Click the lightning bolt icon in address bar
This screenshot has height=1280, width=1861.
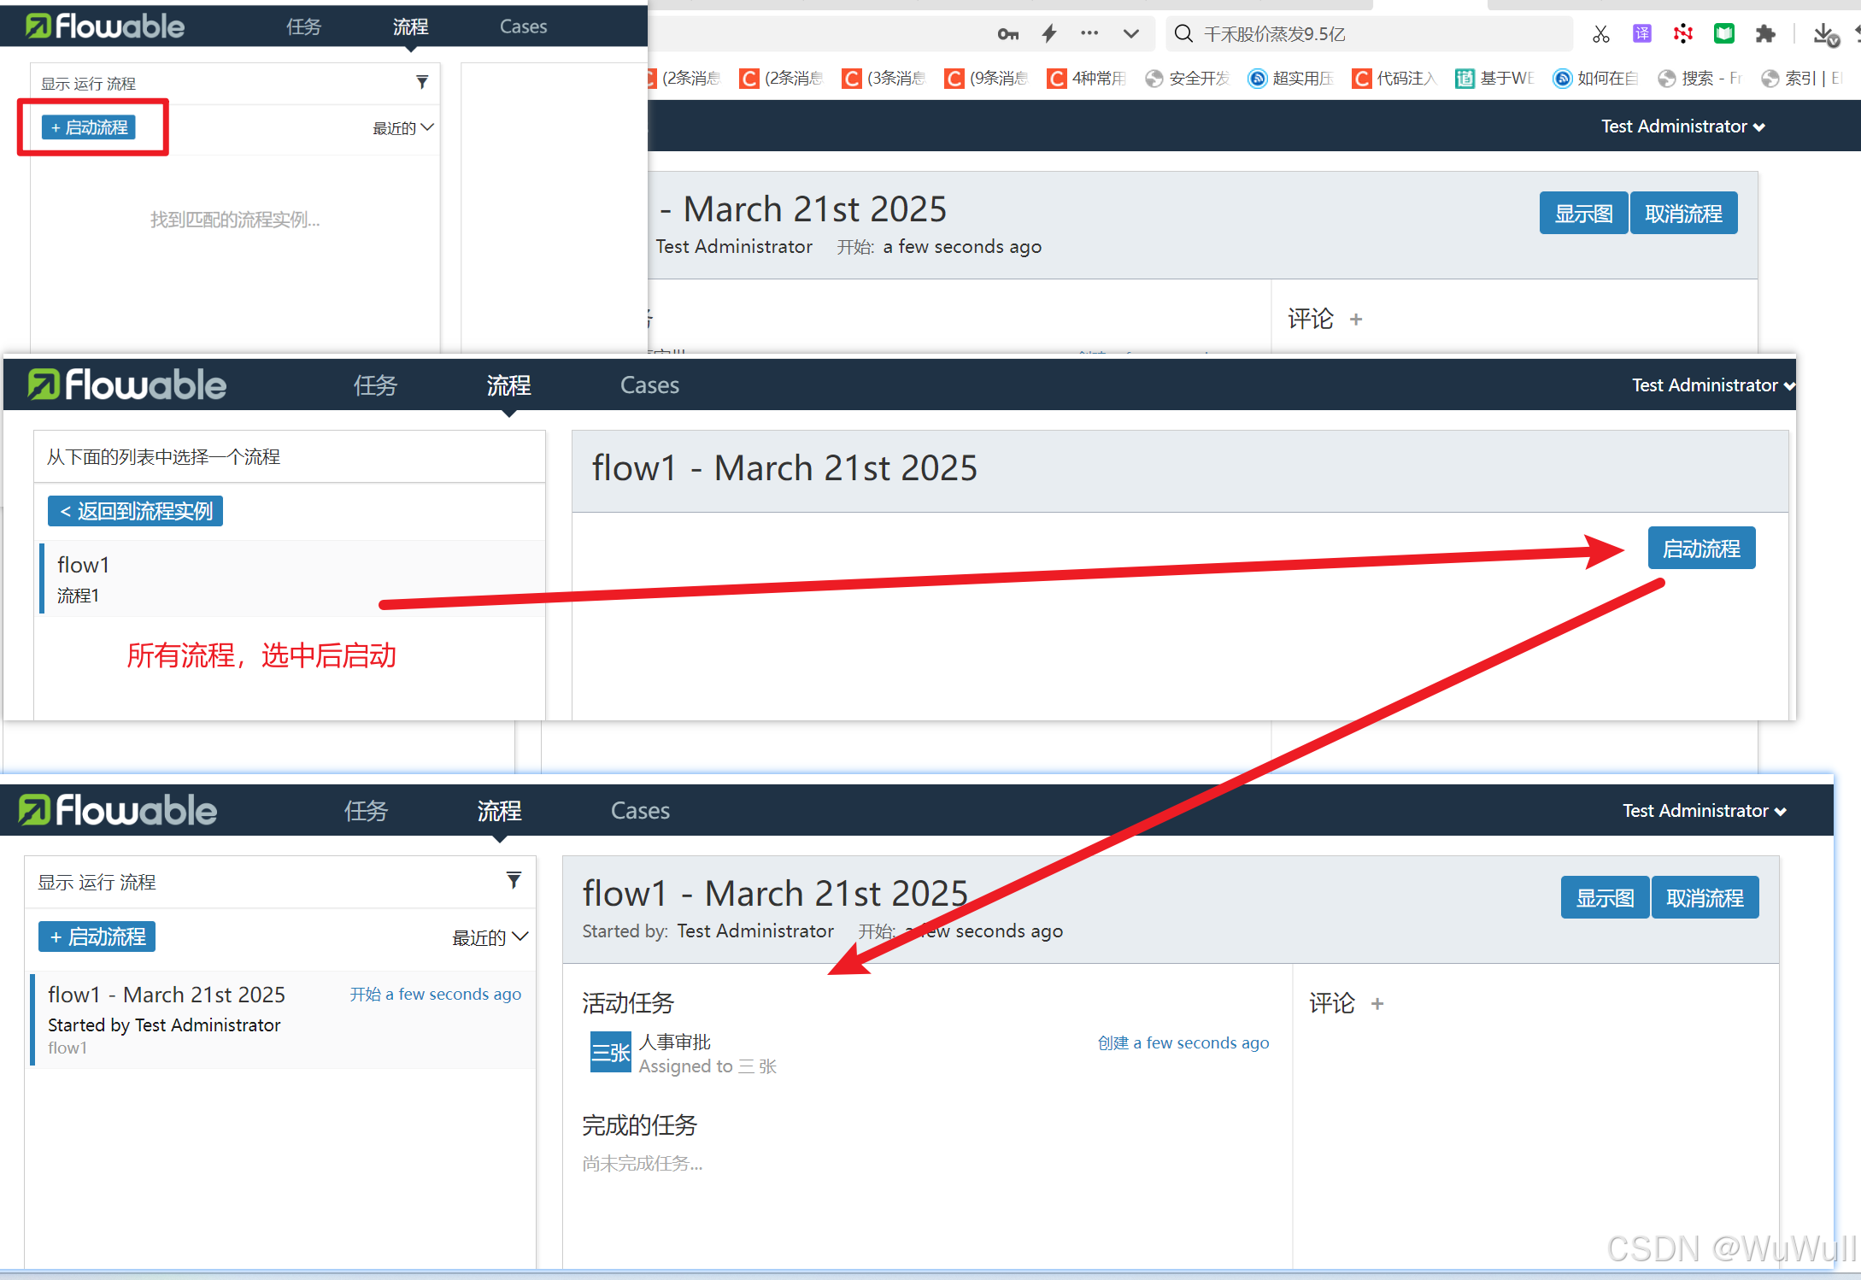coord(1049,34)
